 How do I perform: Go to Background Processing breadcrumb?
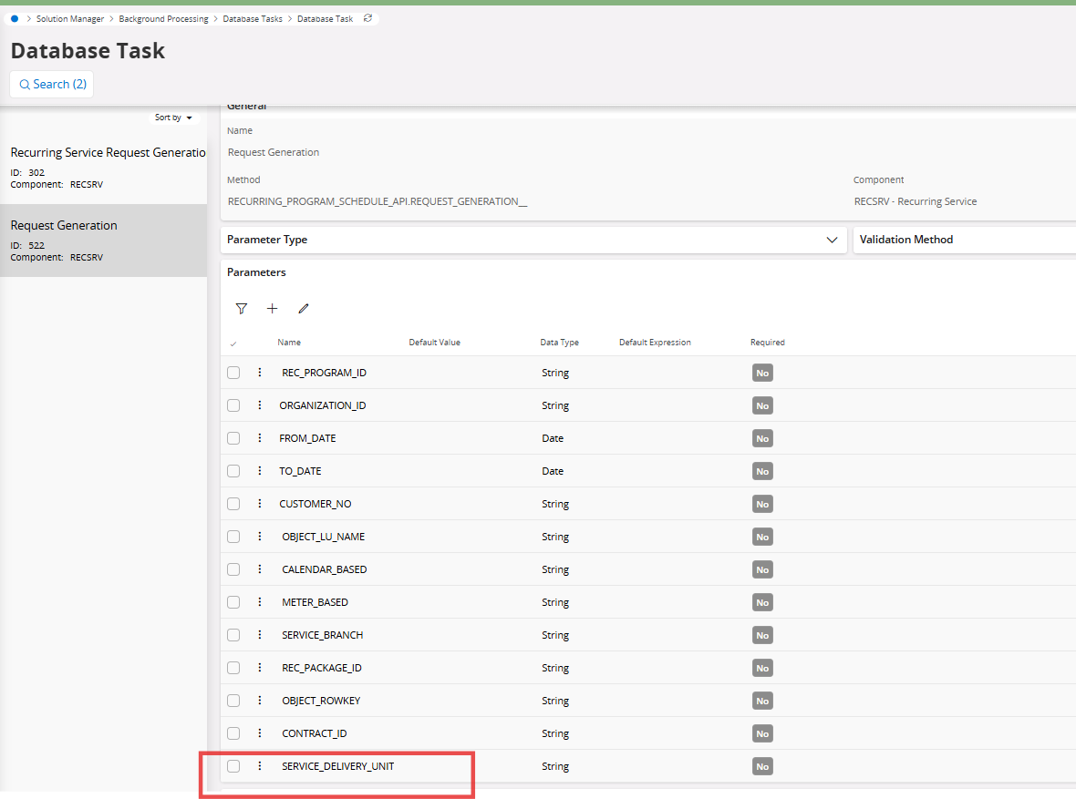coord(163,18)
